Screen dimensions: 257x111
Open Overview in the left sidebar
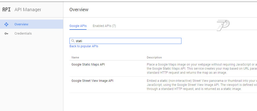click(32, 24)
